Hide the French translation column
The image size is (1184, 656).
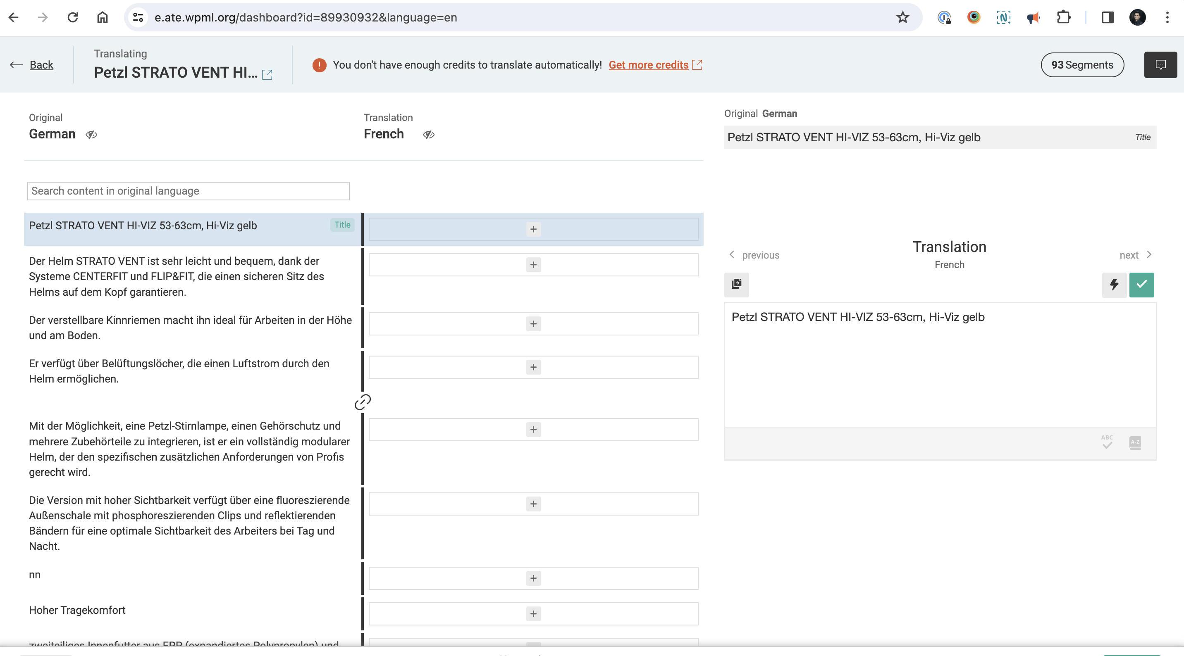pyautogui.click(x=429, y=135)
